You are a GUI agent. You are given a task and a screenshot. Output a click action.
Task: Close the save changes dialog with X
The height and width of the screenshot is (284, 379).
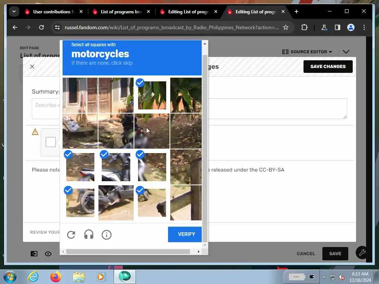32,67
